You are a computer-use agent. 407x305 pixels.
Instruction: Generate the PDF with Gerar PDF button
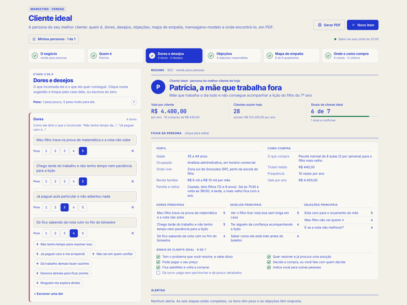329,25
